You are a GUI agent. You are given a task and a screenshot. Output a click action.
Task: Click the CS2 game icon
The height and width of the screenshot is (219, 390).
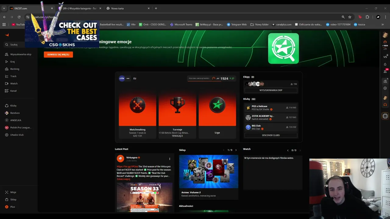tap(122, 78)
